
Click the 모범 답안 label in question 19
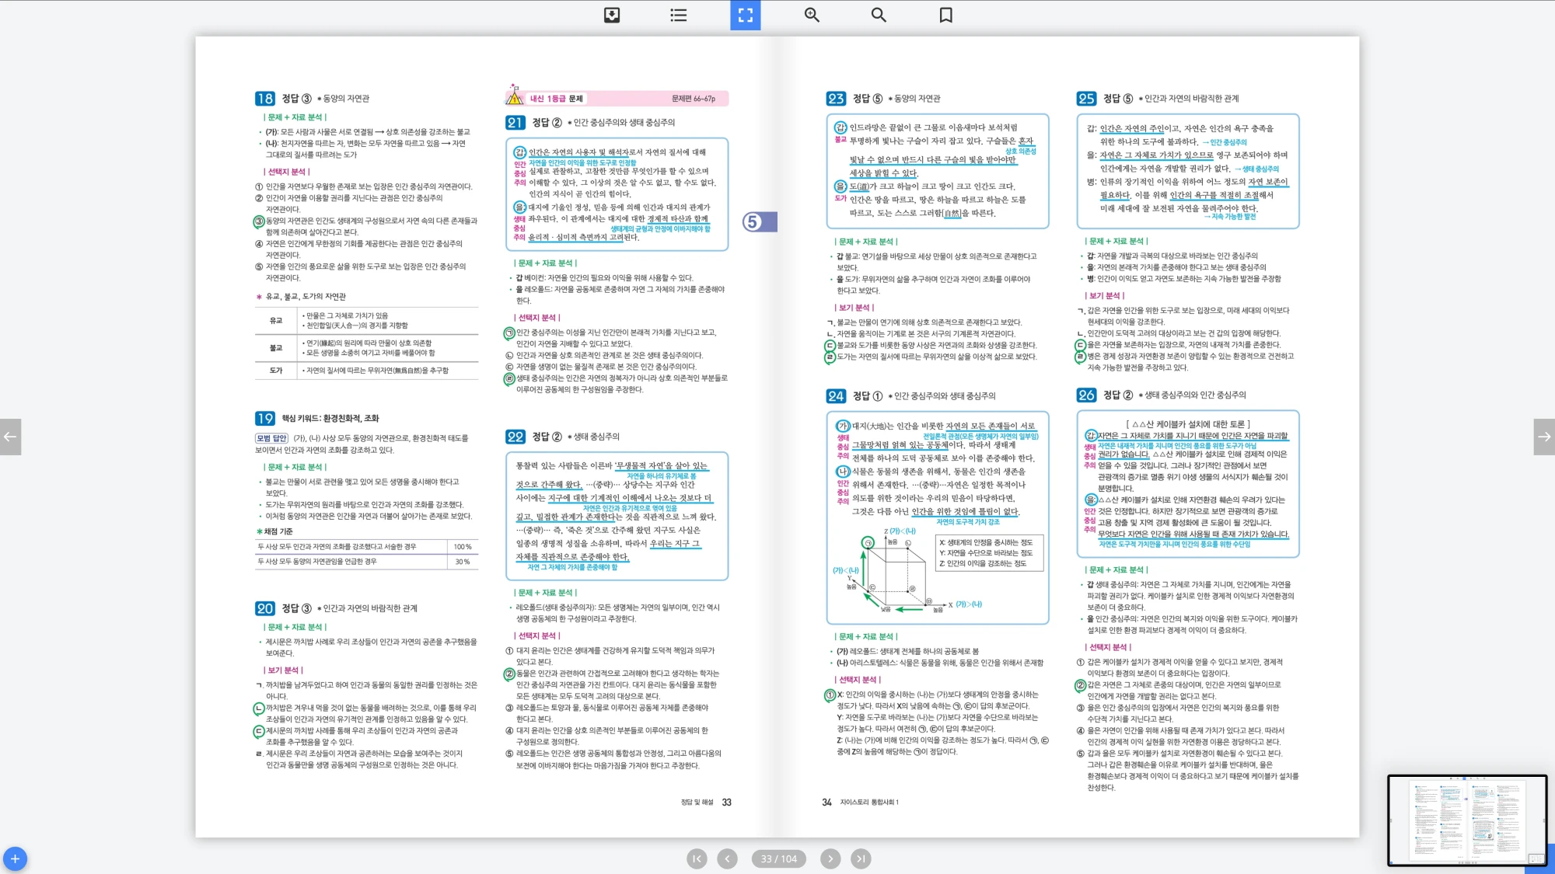(272, 438)
